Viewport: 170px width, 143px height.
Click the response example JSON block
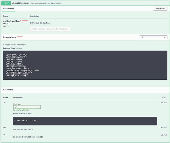point(85,121)
